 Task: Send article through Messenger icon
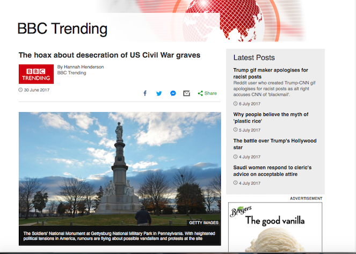tap(173, 93)
